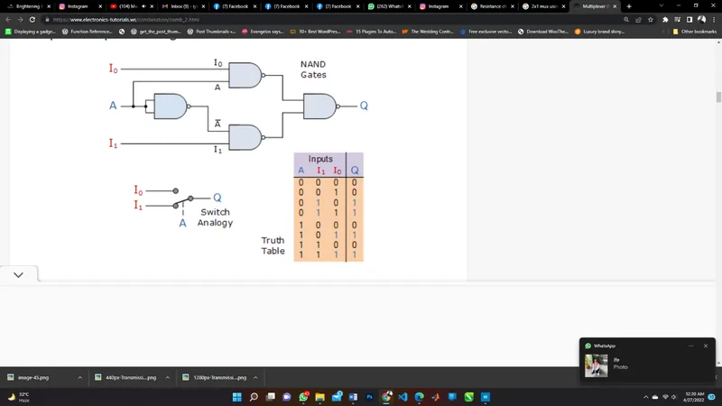Open the 'Post Thumbnails' bookmark
Viewport: 722px width, 406px height.
pyautogui.click(x=211, y=32)
